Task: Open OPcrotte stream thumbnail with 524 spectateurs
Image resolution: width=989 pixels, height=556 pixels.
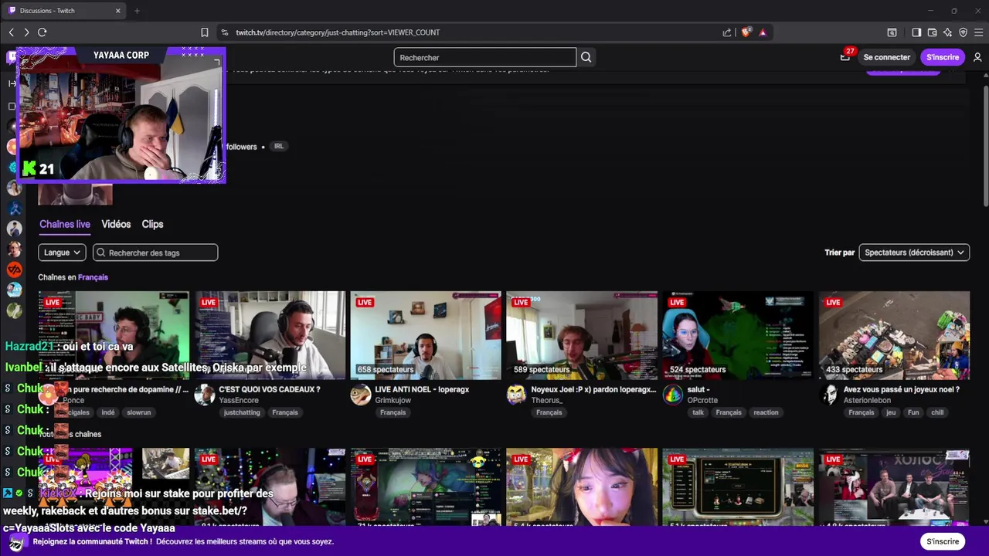Action: (x=738, y=335)
